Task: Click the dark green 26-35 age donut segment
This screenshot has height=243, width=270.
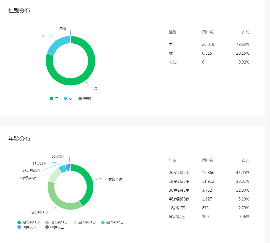Action: tap(89, 182)
